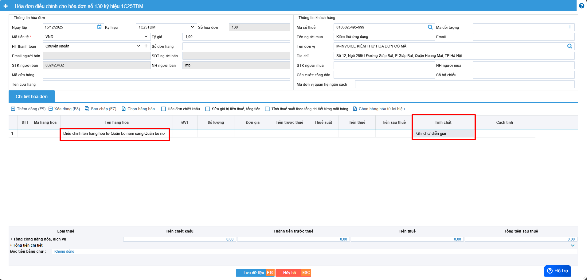Screen dimensions: 587x280
Task: Add a payment method with plus icon
Action: (146, 46)
